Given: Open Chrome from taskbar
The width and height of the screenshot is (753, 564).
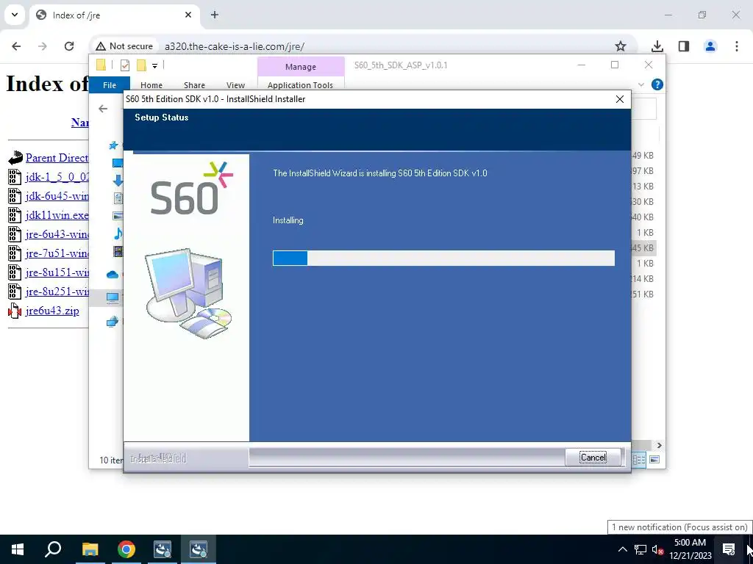Looking at the screenshot, I should (x=126, y=549).
